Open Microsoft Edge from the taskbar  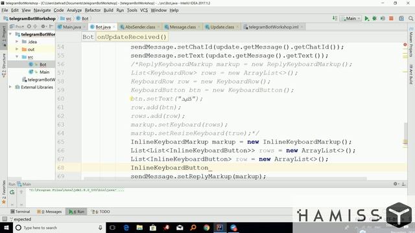pos(126,227)
